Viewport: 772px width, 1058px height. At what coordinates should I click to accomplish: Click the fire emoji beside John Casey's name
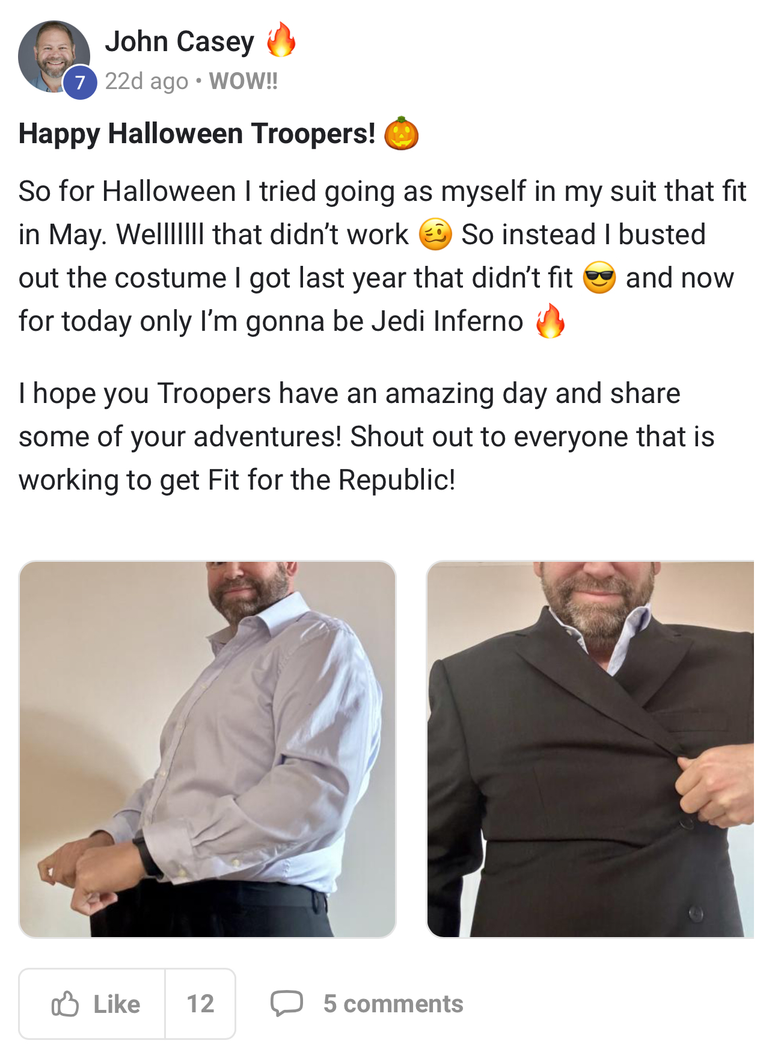[281, 40]
